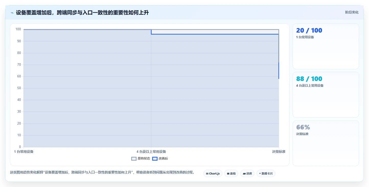Select the Chart.js tag pill
The height and width of the screenshot is (187, 369).
[x=213, y=173]
